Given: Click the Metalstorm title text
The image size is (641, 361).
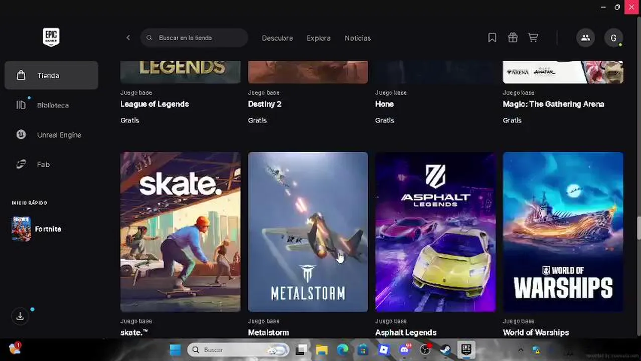Looking at the screenshot, I should (268, 332).
